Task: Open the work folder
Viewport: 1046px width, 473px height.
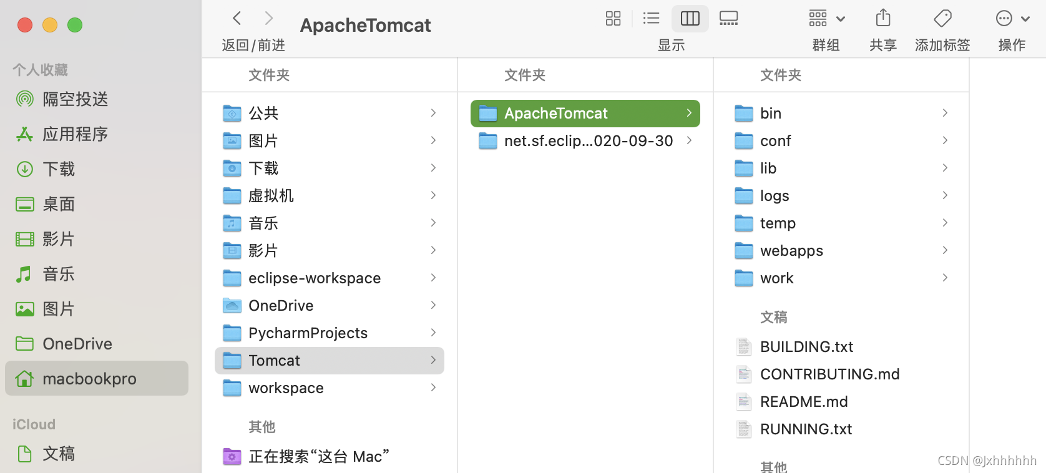Action: pyautogui.click(x=841, y=278)
